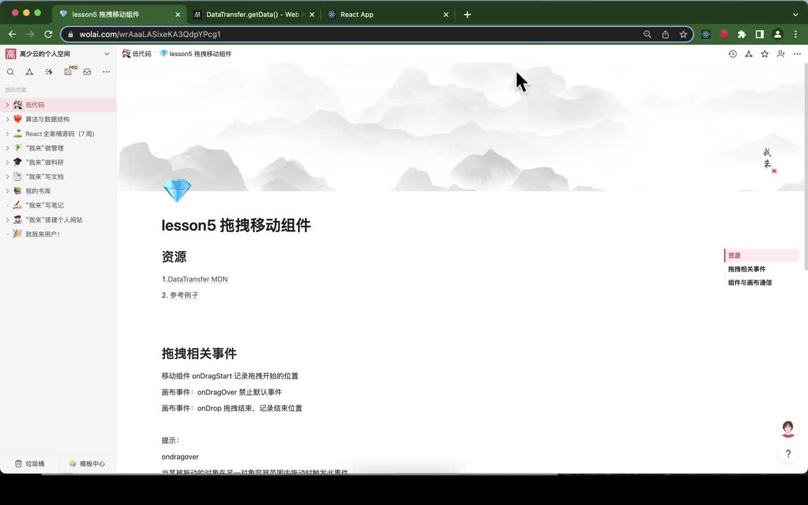
Task: Click the avatar assistant icon
Action: [x=788, y=429]
